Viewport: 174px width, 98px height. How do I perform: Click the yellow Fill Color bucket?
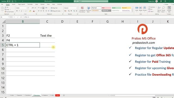pos(30,11)
